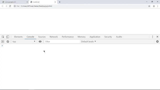Open the Performance tab
Screen dimensions: 160x90
pyautogui.click(x=68, y=37)
